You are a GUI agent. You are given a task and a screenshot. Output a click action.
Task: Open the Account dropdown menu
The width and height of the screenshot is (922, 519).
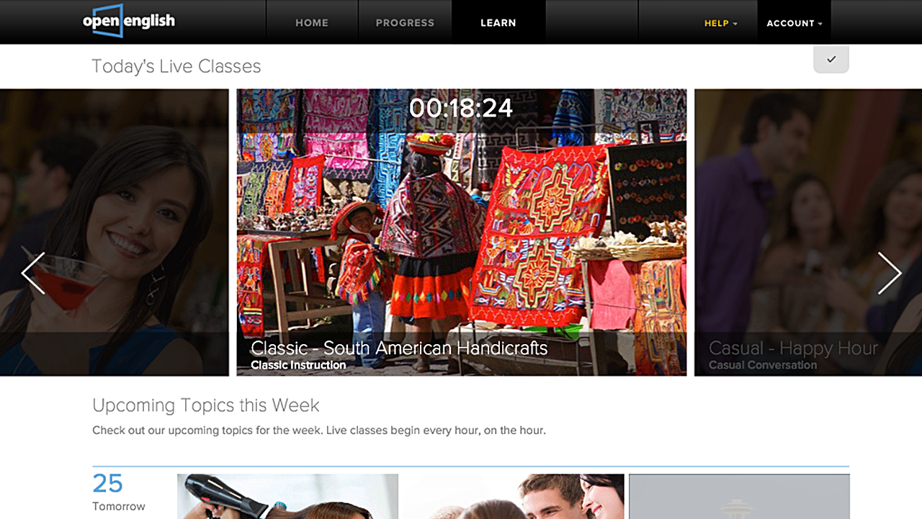(x=794, y=23)
